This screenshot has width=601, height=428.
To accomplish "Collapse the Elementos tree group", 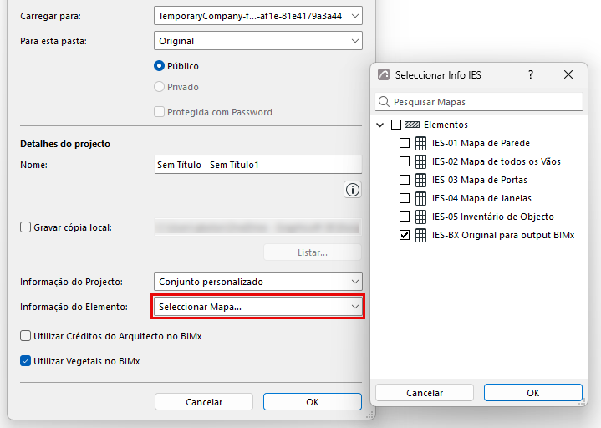I will [379, 125].
